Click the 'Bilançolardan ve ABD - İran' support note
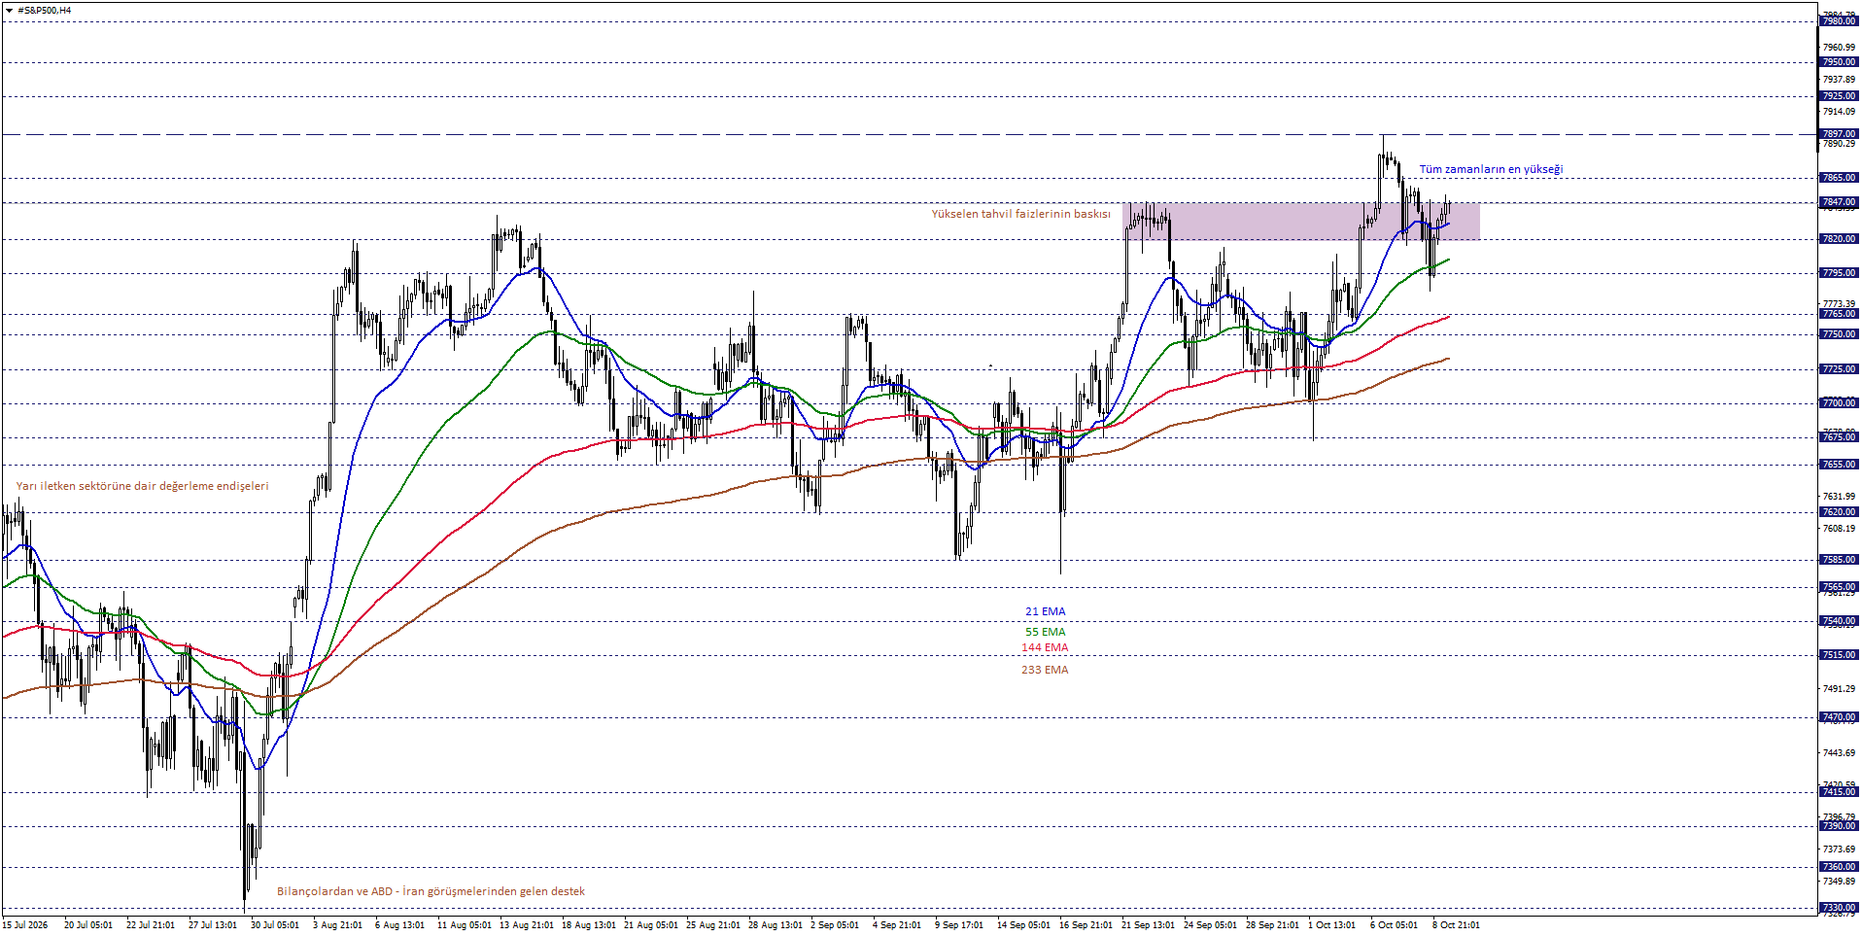 tap(431, 891)
